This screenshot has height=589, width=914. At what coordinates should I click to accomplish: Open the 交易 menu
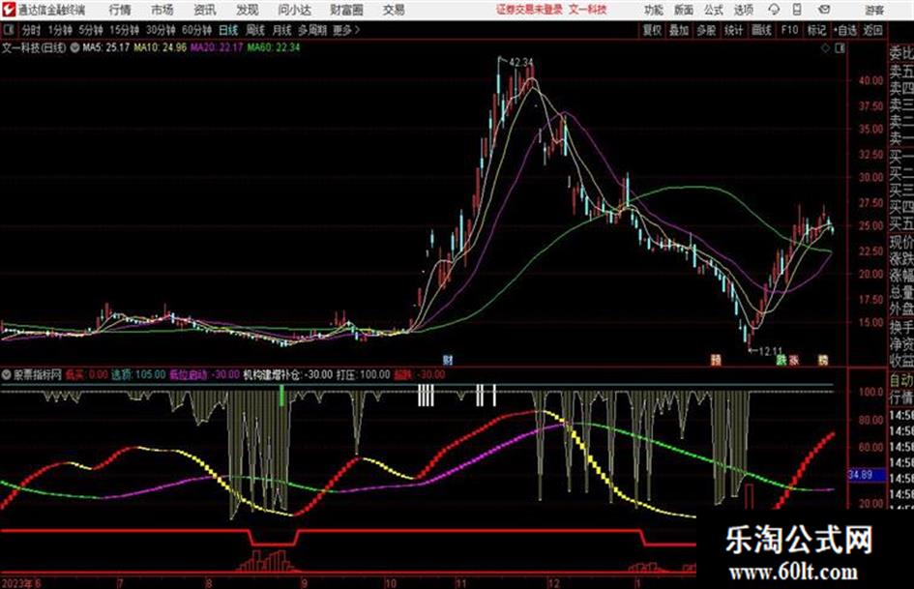pos(394,10)
